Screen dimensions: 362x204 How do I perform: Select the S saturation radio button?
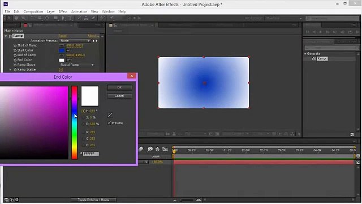(84, 117)
